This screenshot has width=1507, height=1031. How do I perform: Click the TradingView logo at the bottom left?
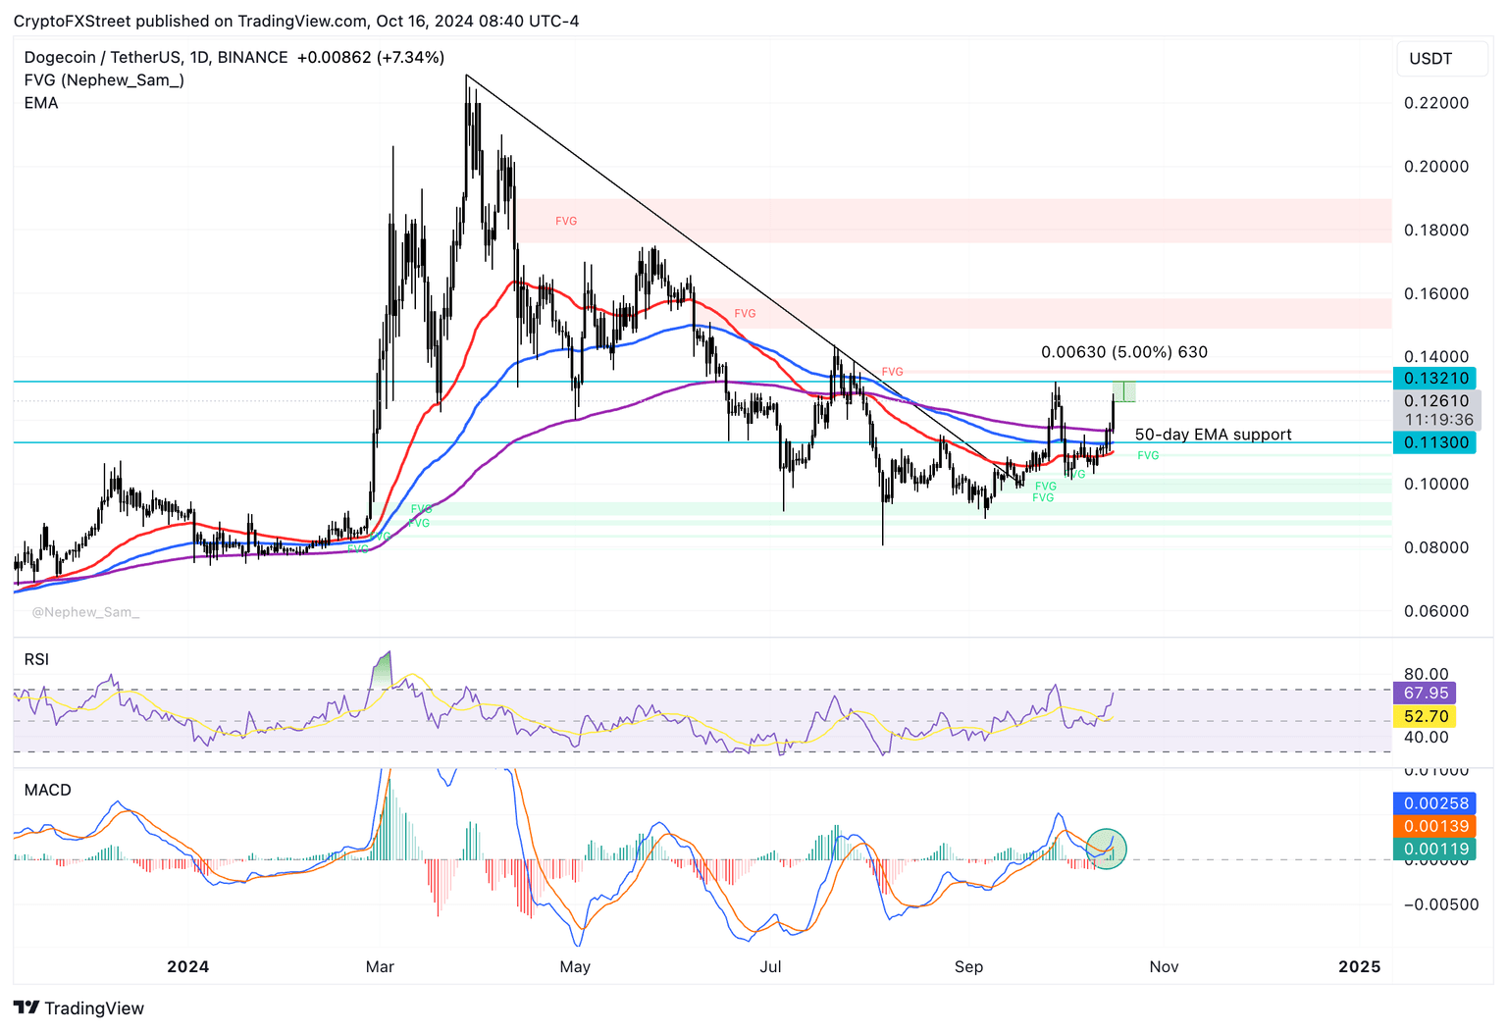point(79,1007)
